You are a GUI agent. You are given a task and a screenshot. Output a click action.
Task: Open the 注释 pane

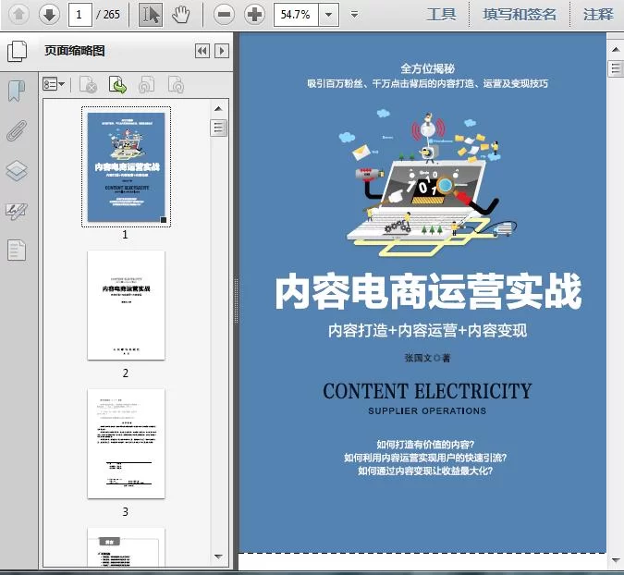[598, 14]
